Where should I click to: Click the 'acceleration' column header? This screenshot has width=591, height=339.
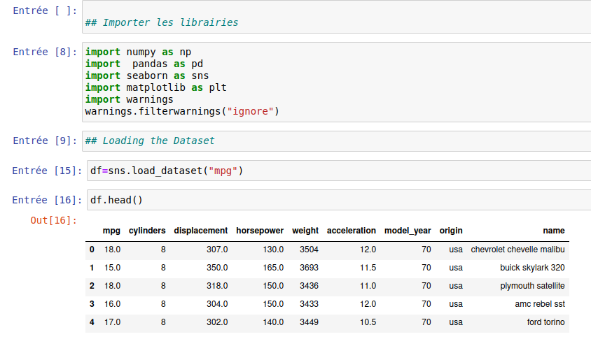click(352, 231)
